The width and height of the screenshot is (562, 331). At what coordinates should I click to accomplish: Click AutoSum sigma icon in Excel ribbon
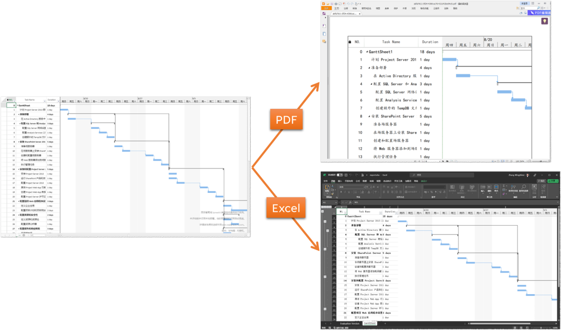(x=504, y=186)
